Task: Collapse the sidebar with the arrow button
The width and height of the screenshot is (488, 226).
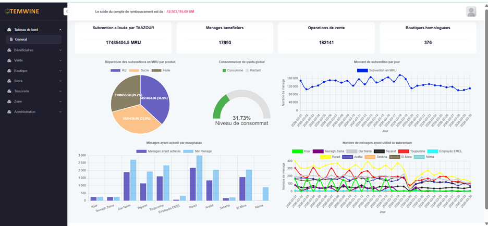Action: pos(66,11)
